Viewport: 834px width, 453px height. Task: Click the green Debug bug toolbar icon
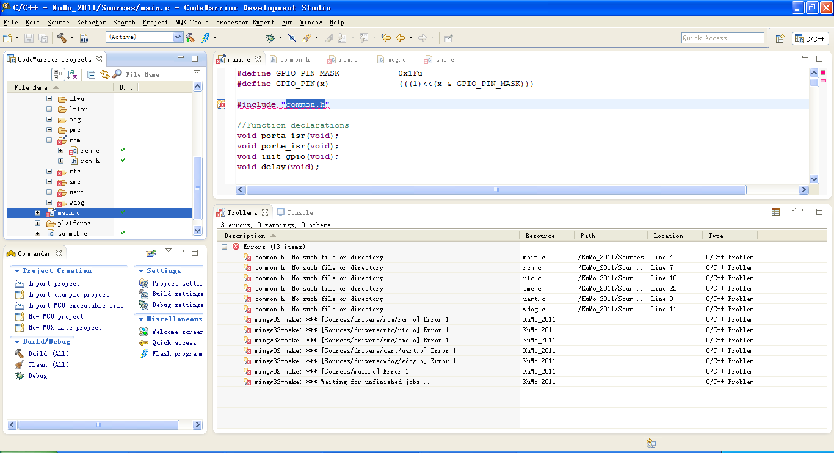271,38
